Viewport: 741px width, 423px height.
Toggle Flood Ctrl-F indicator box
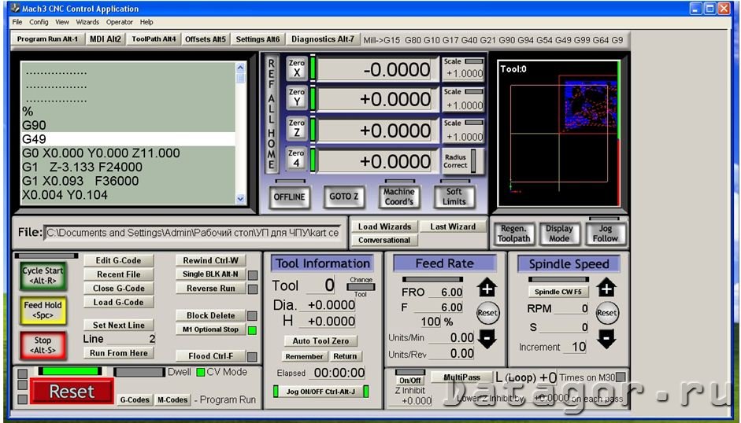point(252,357)
